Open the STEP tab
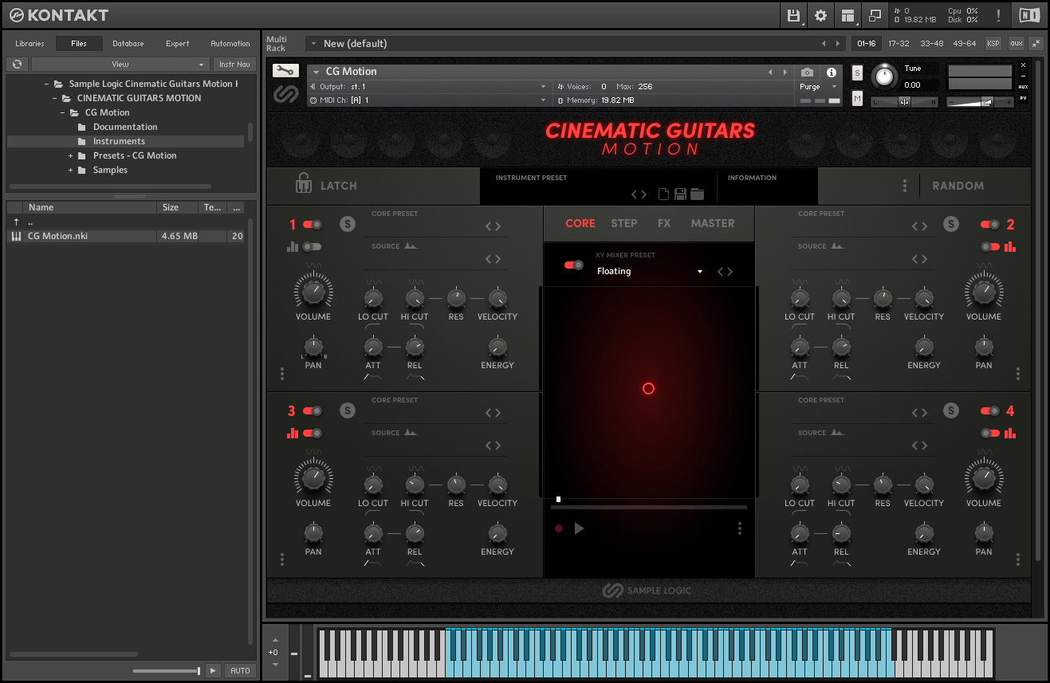 pos(624,224)
